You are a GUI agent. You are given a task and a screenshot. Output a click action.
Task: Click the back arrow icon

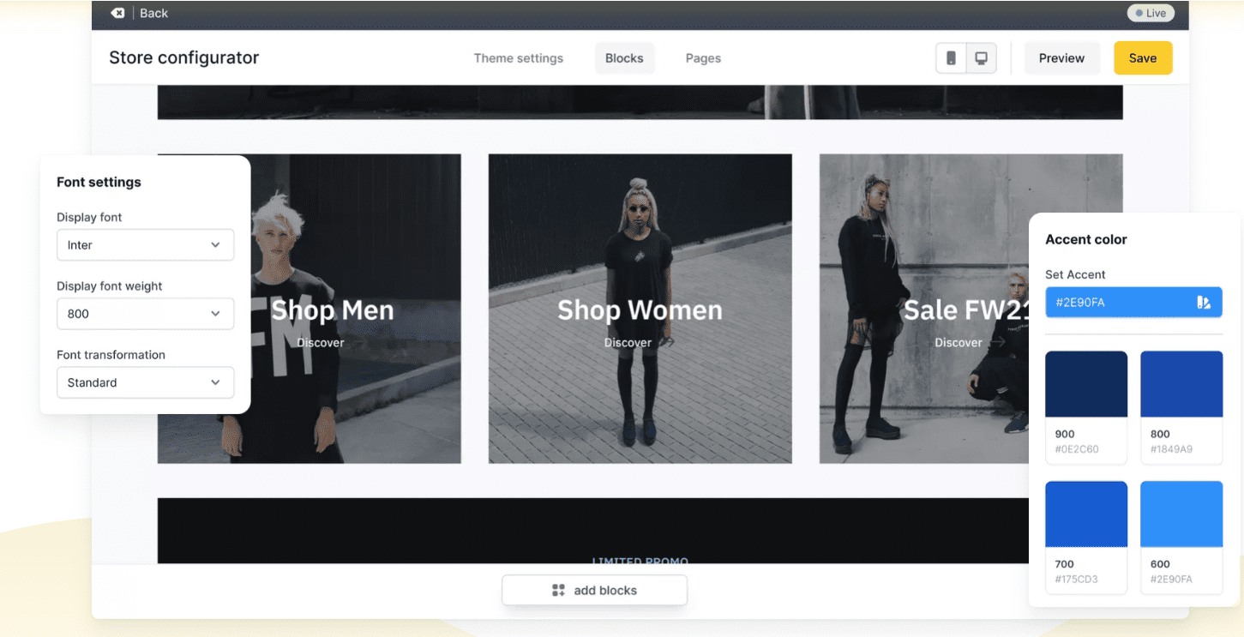click(117, 13)
